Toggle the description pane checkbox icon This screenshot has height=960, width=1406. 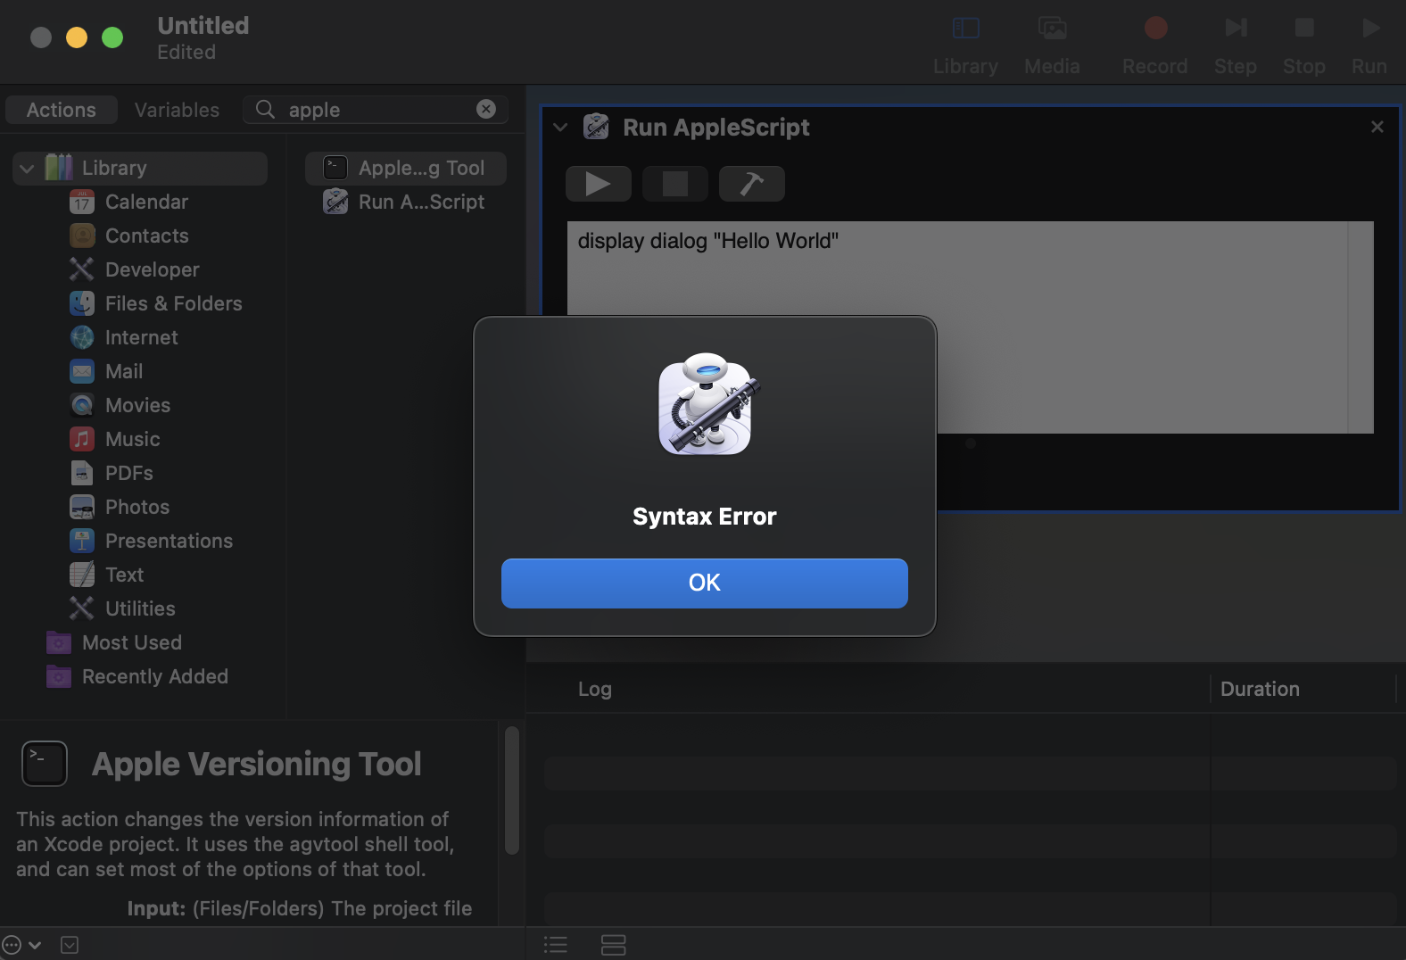[70, 945]
